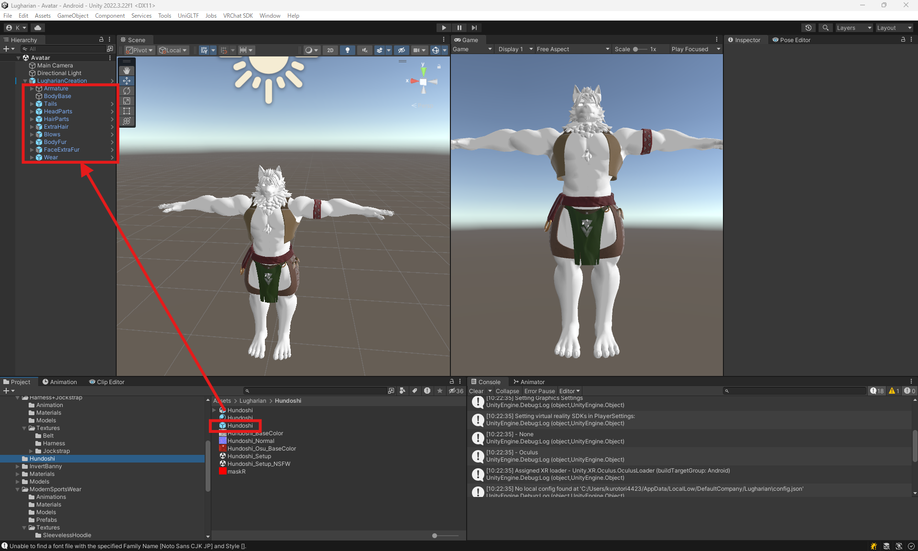Select the Scale tool
This screenshot has width=918, height=551.
click(x=127, y=101)
